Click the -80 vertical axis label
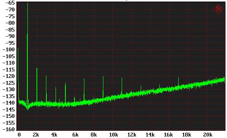227x138 pixels. click(10, 23)
